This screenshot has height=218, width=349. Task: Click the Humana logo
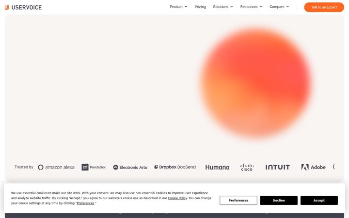click(217, 167)
